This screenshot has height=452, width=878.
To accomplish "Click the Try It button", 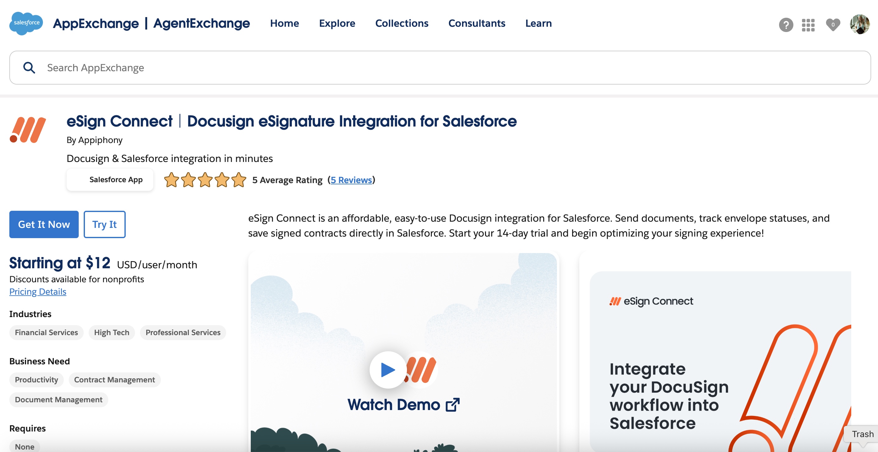I will tap(105, 224).
